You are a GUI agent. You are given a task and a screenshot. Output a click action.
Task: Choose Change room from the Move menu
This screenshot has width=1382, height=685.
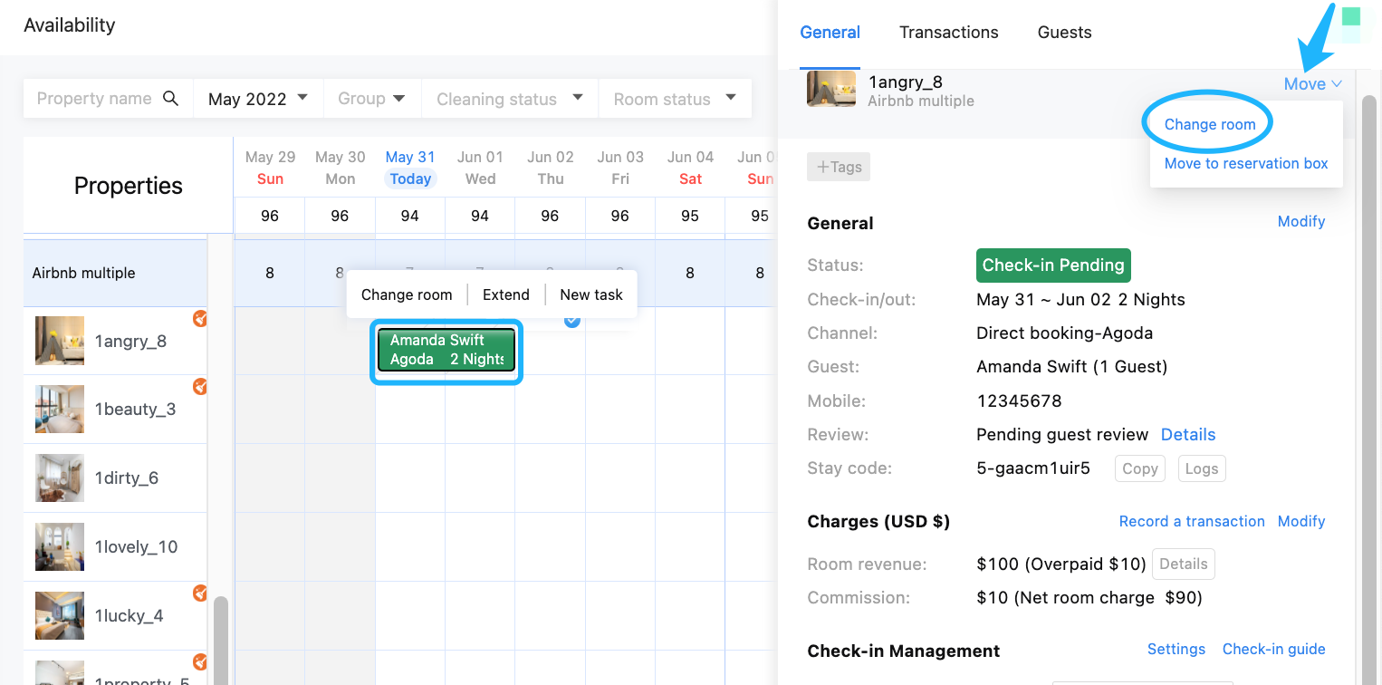coord(1210,124)
